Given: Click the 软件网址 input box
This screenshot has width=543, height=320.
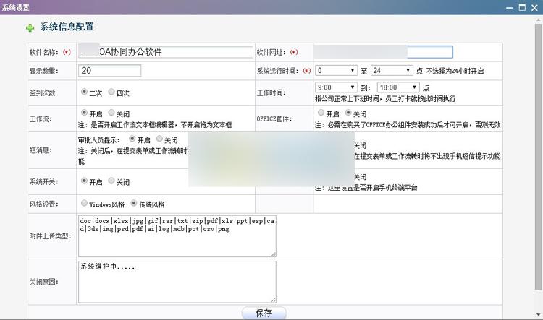Looking at the screenshot, I should pyautogui.click(x=384, y=52).
